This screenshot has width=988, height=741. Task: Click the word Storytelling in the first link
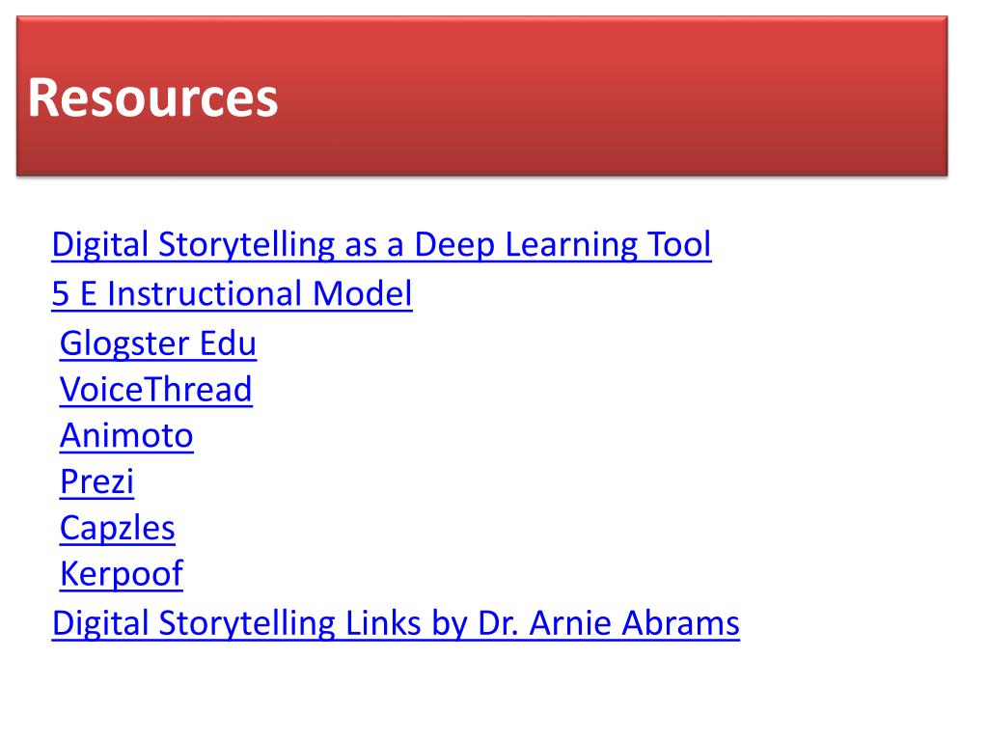pos(246,244)
